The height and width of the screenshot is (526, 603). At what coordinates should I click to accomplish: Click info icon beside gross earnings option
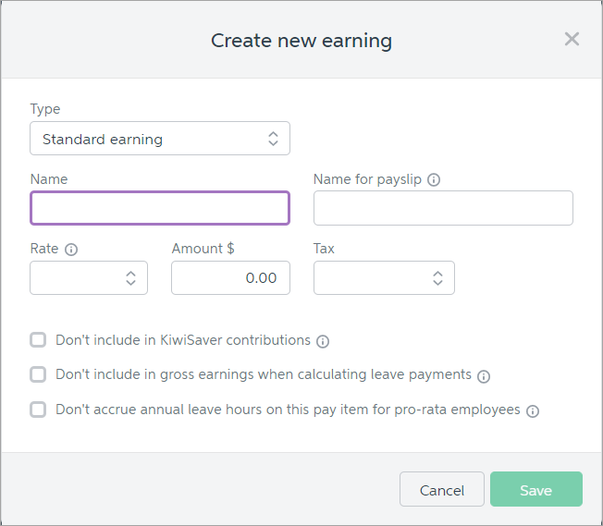[x=484, y=376]
